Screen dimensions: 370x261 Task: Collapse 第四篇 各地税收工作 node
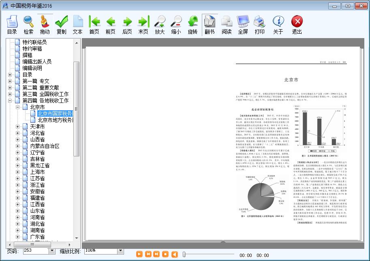(x=10, y=101)
